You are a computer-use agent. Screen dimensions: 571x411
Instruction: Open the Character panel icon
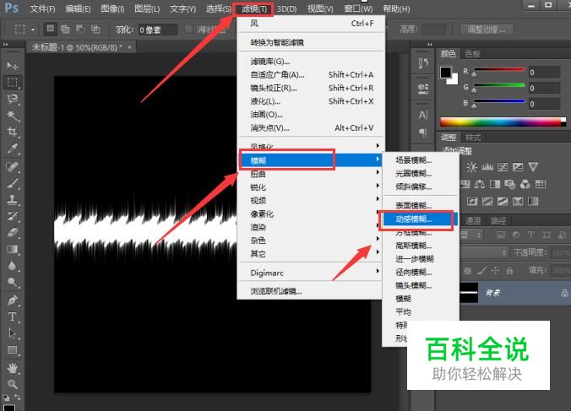[x=423, y=116]
